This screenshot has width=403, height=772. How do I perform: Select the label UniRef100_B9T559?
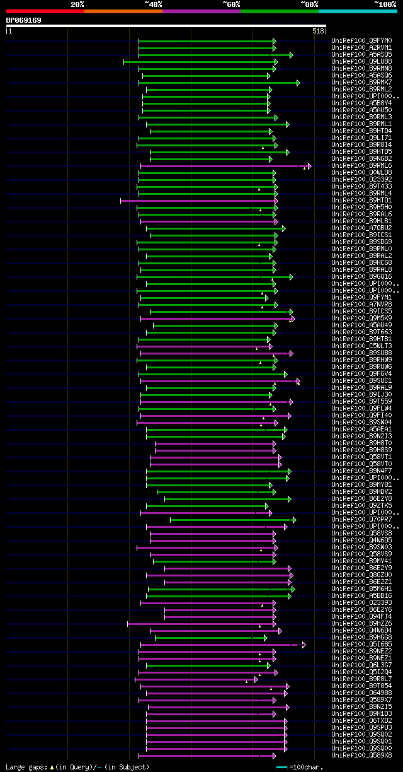click(361, 401)
